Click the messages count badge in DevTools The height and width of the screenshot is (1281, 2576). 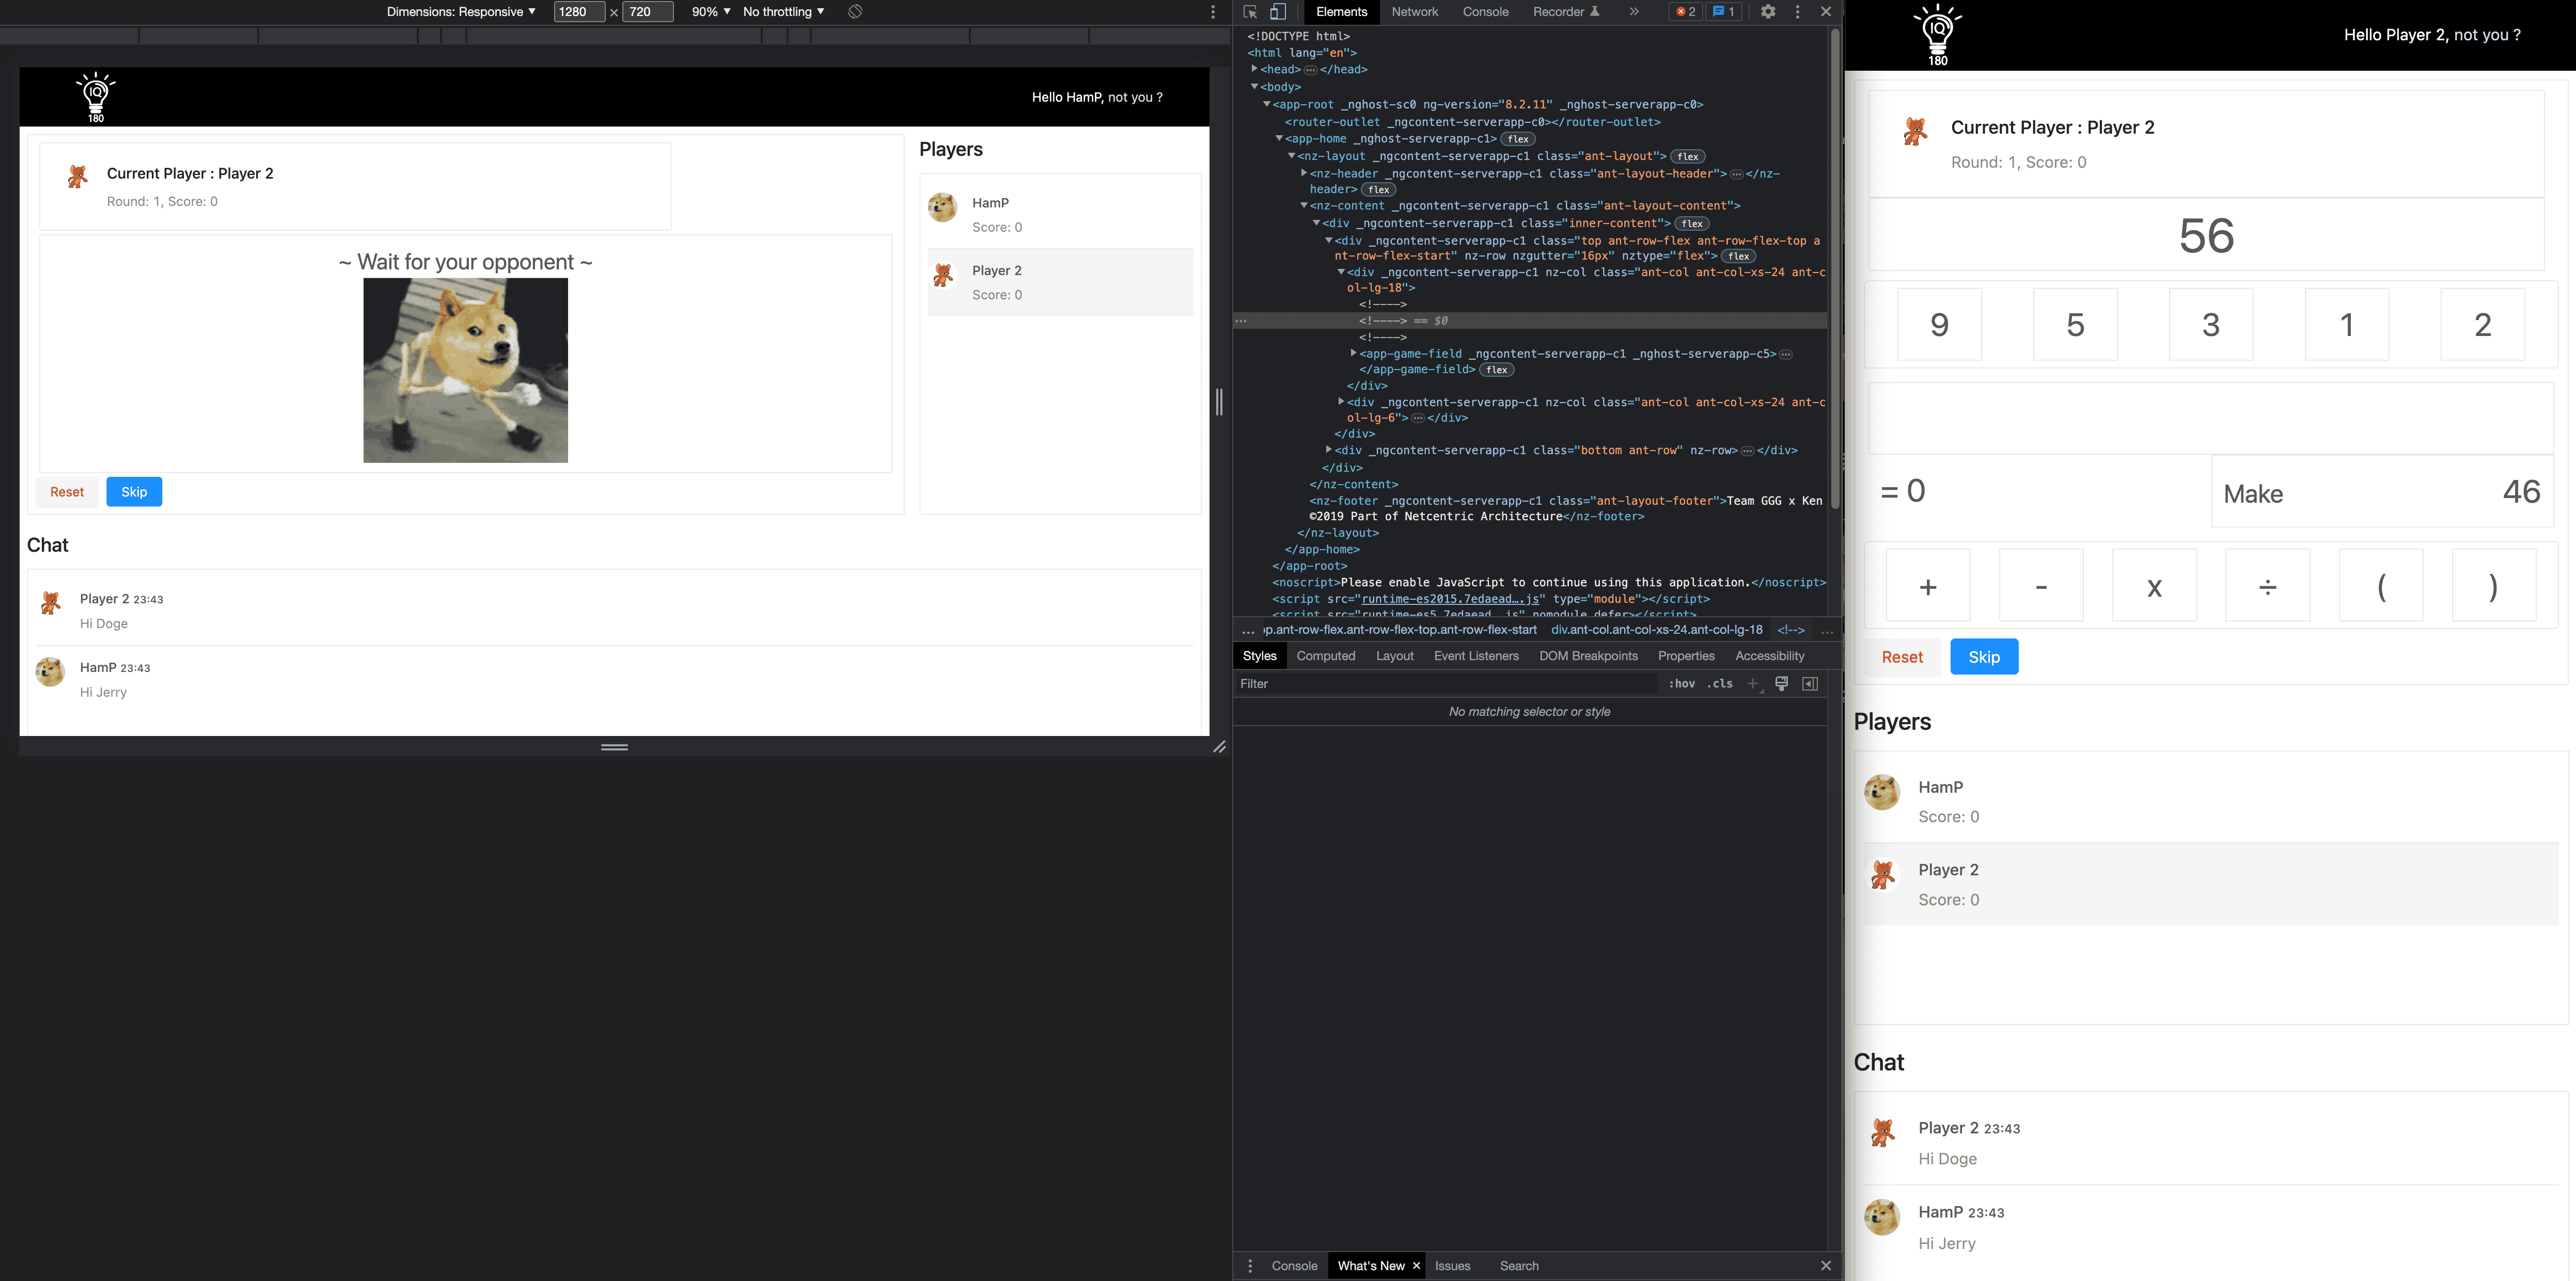tap(1723, 12)
